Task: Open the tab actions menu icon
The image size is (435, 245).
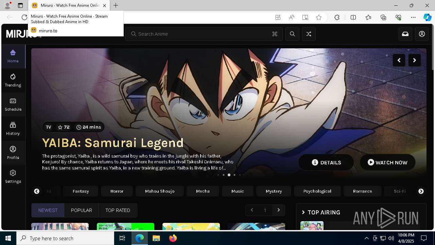Action: point(20,5)
